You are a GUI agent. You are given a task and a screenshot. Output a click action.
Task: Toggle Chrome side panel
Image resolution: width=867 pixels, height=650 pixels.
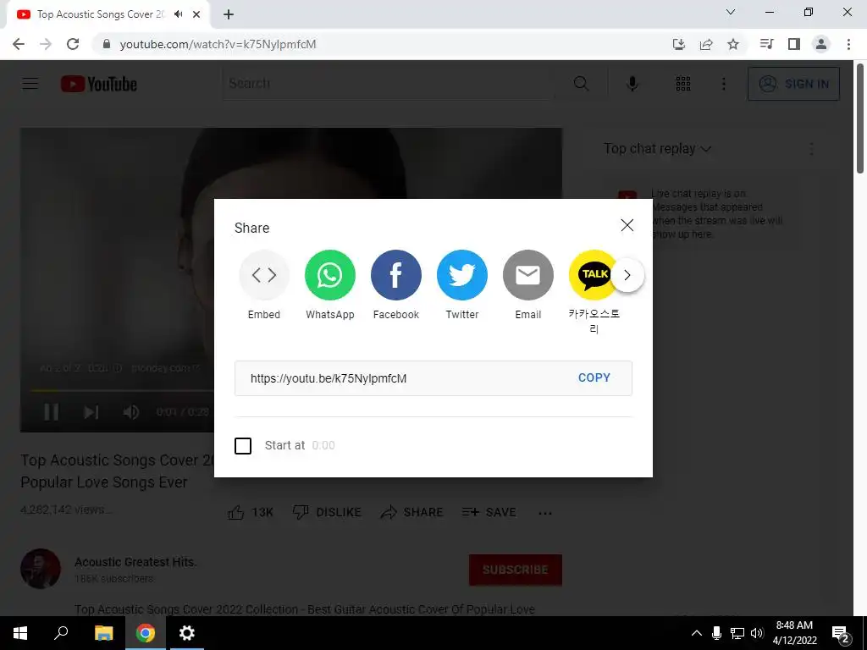pyautogui.click(x=794, y=44)
